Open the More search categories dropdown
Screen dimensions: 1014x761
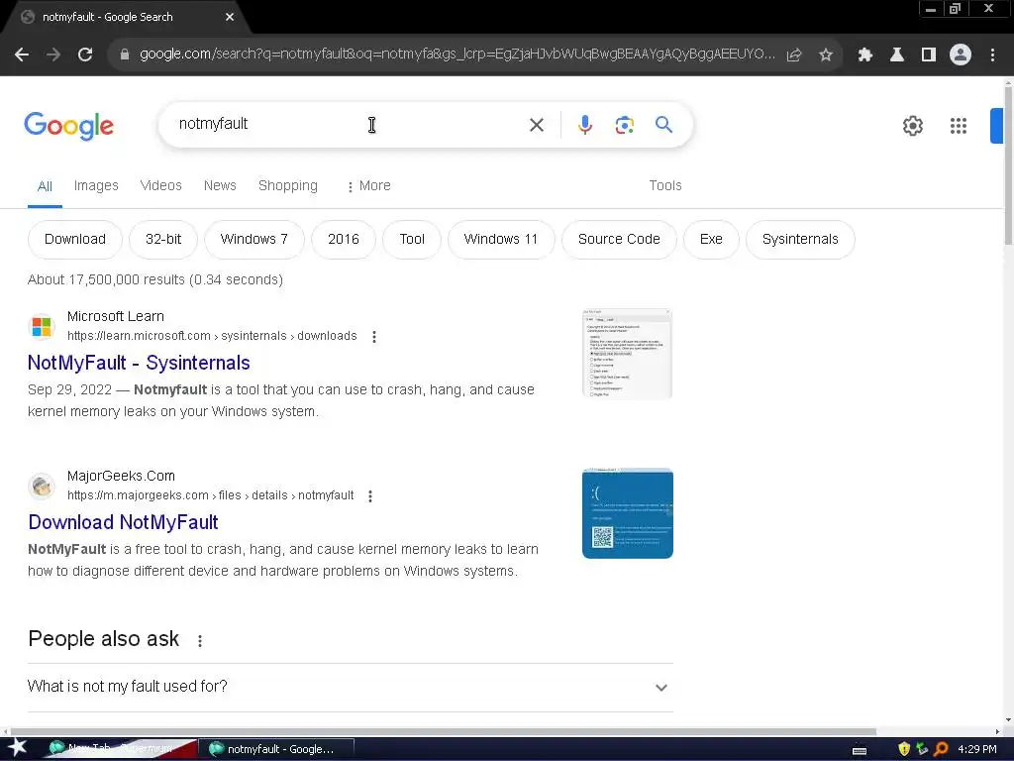(x=368, y=185)
